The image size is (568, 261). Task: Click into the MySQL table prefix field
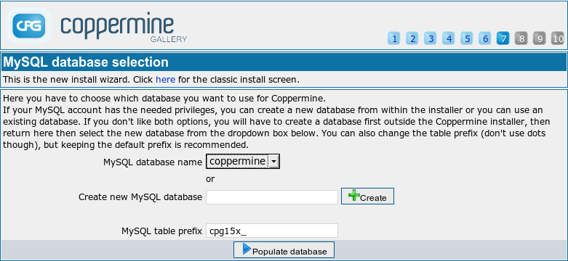pyautogui.click(x=272, y=231)
